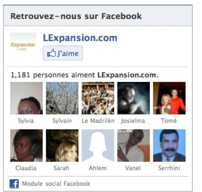Click the Facebook logo icon at bottom
Image resolution: width=202 pixels, height=192 pixels.
[x=14, y=184]
